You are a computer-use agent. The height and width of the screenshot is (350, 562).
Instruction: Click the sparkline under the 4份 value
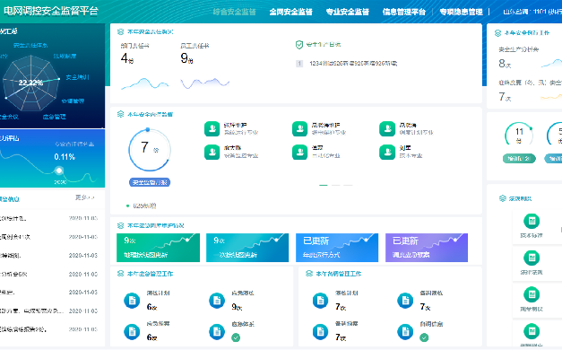[145, 83]
